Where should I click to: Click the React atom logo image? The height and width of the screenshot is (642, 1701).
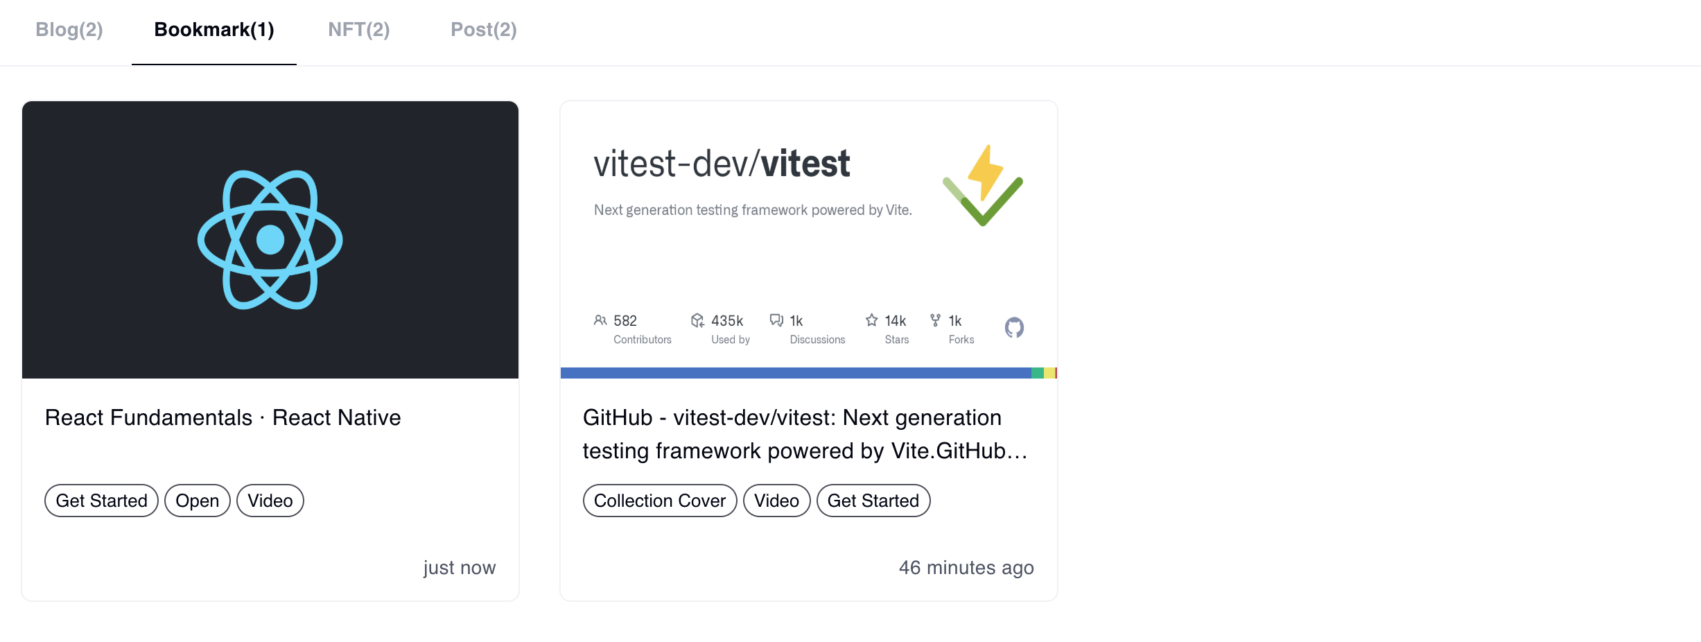coord(270,239)
